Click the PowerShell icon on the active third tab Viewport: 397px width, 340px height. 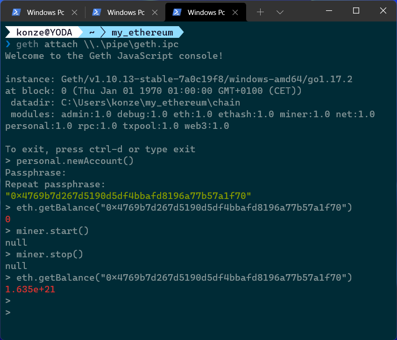click(177, 12)
